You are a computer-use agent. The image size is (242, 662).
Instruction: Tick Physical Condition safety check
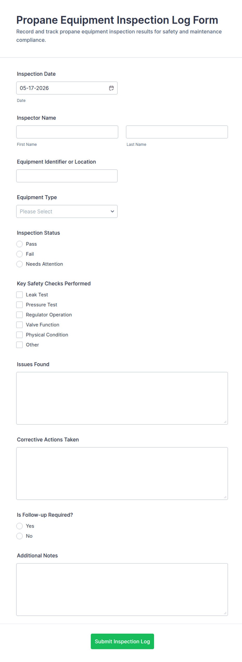point(20,335)
